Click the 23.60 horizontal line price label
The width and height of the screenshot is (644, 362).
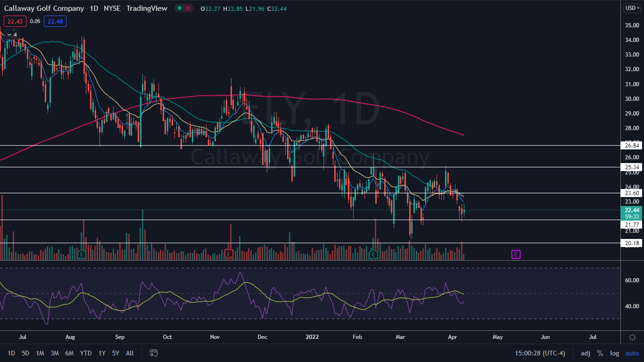[632, 193]
